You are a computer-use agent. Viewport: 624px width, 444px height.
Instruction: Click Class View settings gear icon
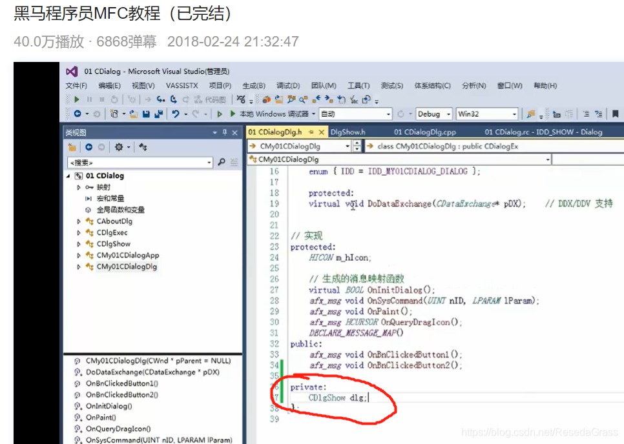click(x=119, y=147)
